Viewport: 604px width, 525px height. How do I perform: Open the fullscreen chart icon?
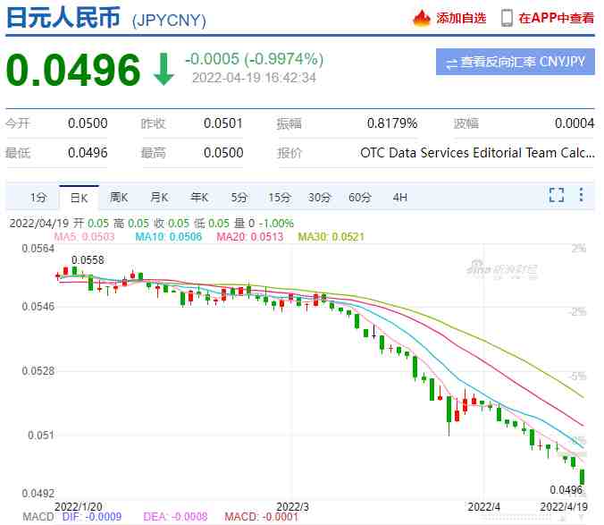557,195
